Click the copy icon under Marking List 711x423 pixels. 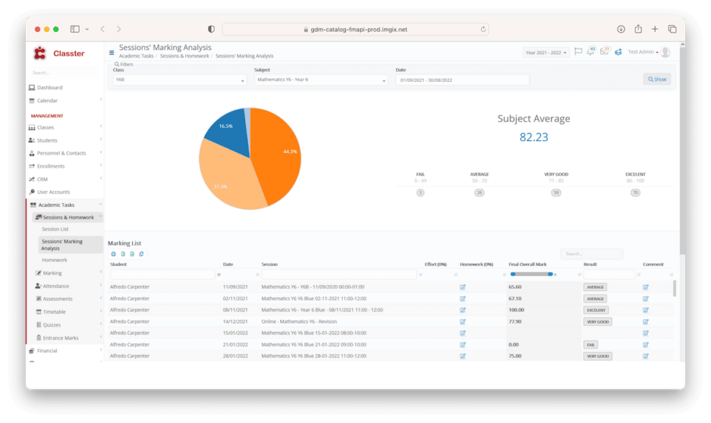(142, 254)
